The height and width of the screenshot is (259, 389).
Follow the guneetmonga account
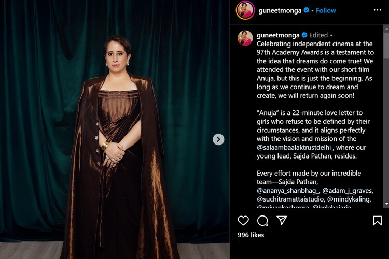(326, 10)
